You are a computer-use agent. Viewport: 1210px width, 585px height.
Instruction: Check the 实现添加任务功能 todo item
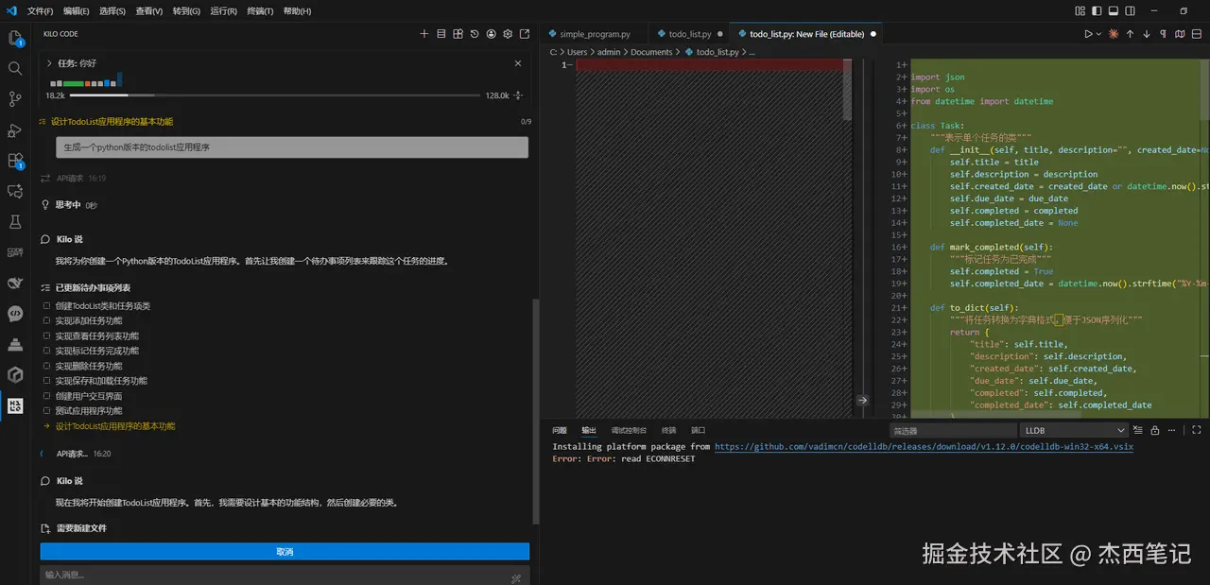tap(46, 321)
